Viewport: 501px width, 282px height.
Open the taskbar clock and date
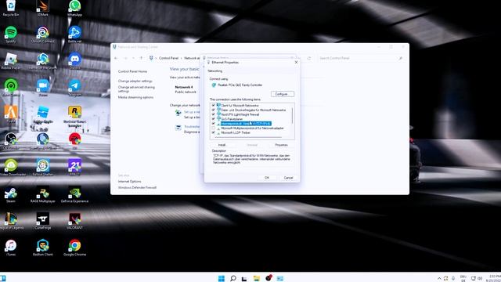point(494,278)
